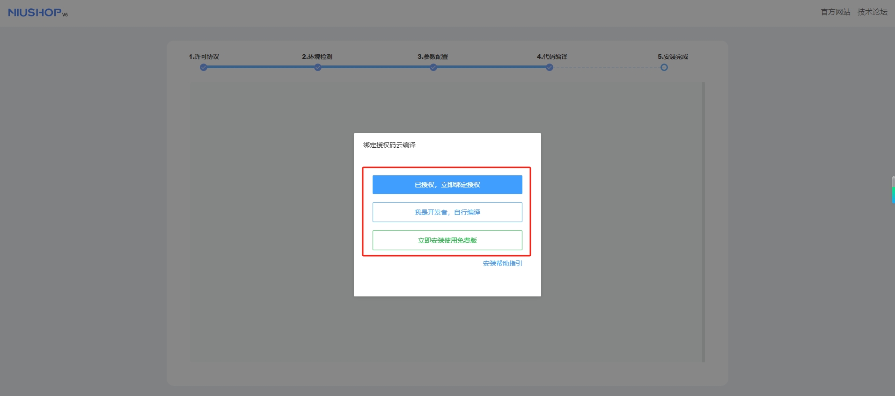Click the dashed progress line before 安装完成

[607, 67]
